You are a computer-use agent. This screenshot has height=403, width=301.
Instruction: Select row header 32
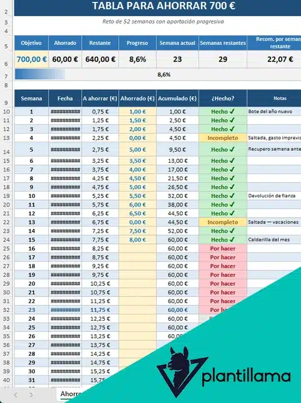click(x=6, y=310)
